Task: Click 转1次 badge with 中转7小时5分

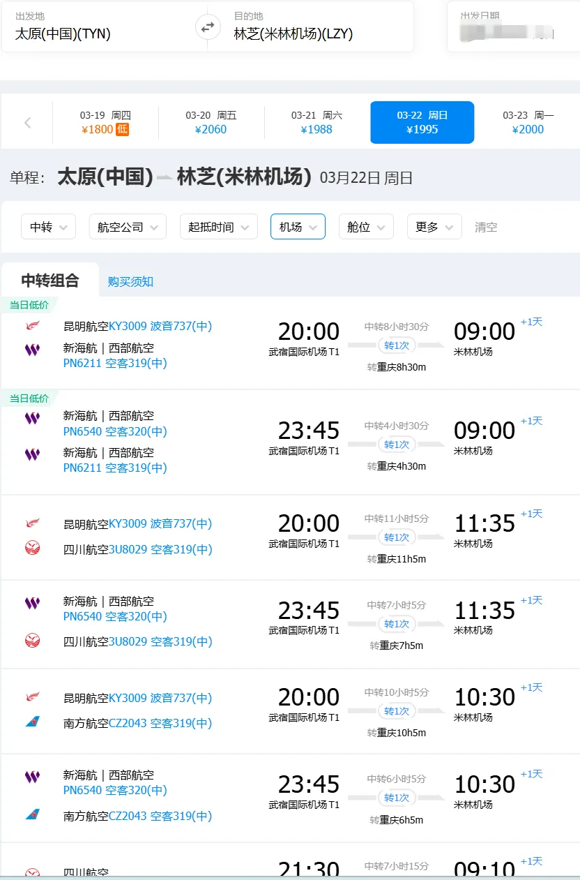Action: pyautogui.click(x=397, y=623)
